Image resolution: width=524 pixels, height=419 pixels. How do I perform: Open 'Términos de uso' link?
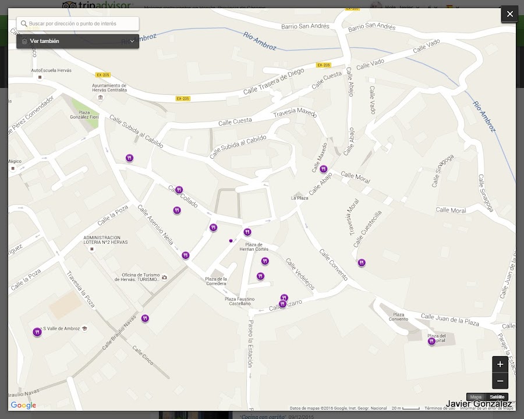(x=440, y=409)
